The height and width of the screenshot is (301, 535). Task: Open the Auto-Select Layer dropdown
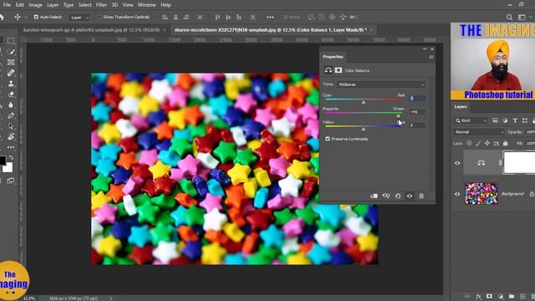[79, 18]
